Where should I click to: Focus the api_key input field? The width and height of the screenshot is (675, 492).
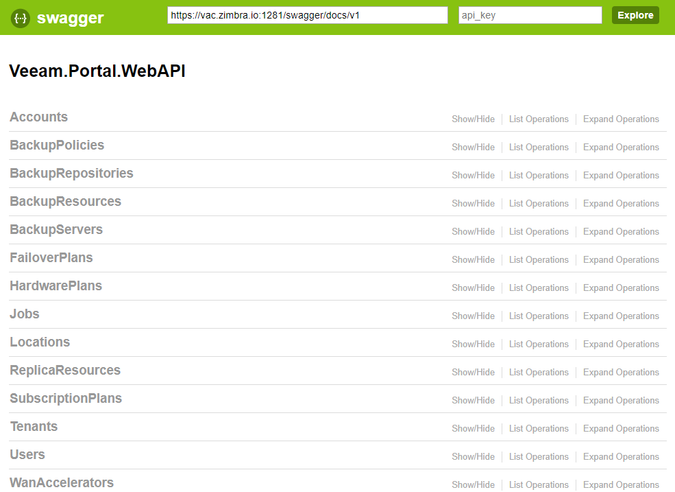(530, 15)
